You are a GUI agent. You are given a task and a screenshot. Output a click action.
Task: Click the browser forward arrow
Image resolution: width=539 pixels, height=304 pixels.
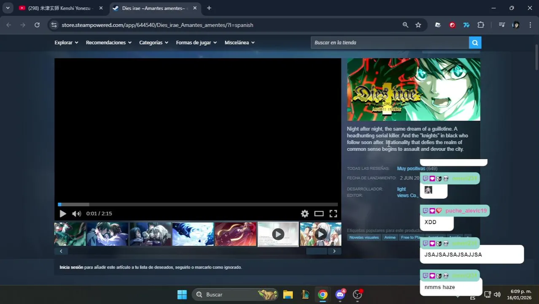pyautogui.click(x=23, y=25)
